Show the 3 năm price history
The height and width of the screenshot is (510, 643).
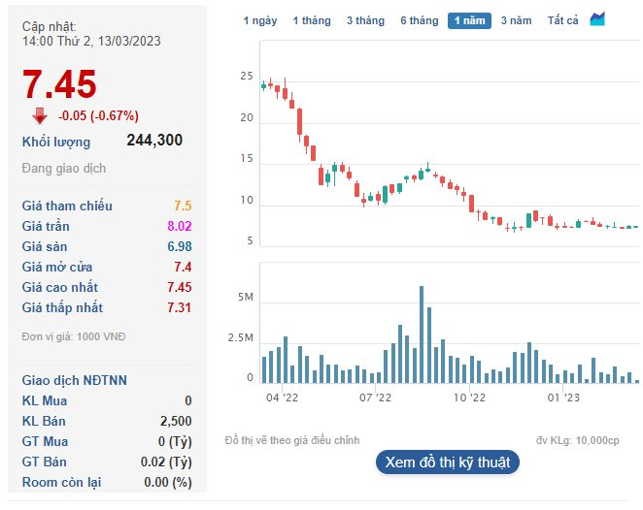(x=517, y=20)
